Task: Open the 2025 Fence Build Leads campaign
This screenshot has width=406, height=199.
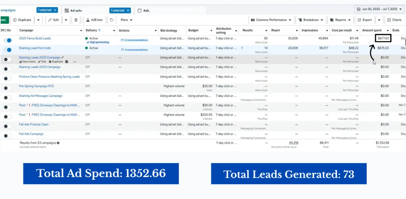Action: tap(35, 38)
